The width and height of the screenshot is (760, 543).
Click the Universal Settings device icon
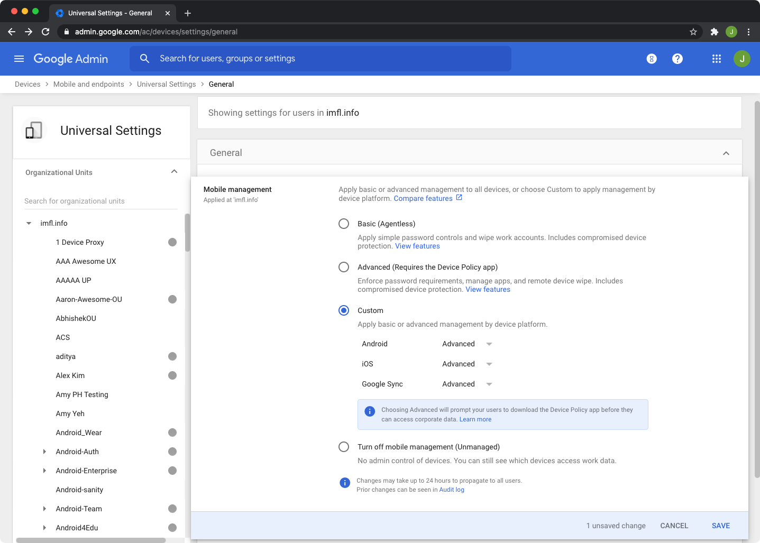tap(34, 131)
